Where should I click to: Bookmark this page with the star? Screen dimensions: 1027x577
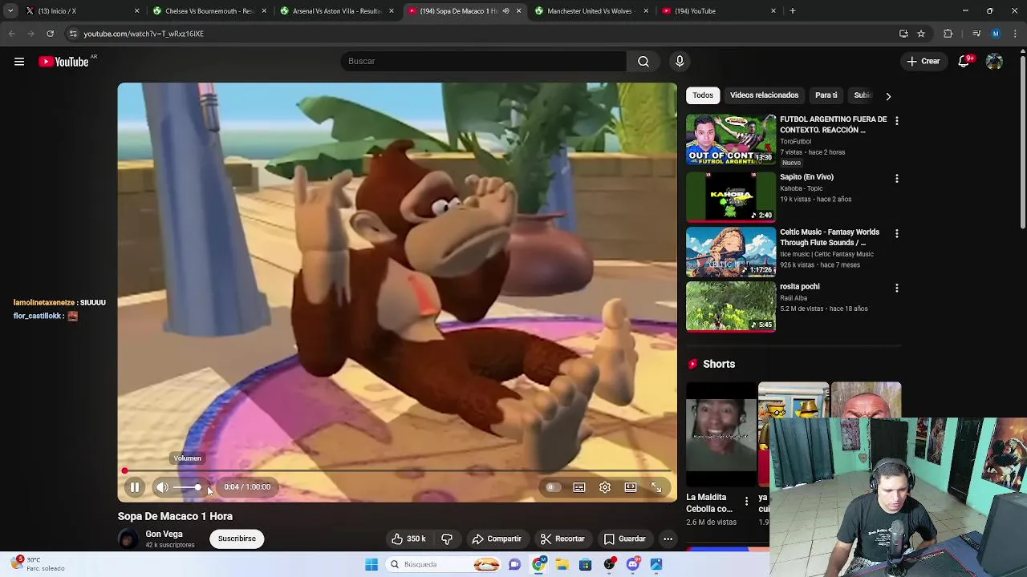click(x=921, y=34)
